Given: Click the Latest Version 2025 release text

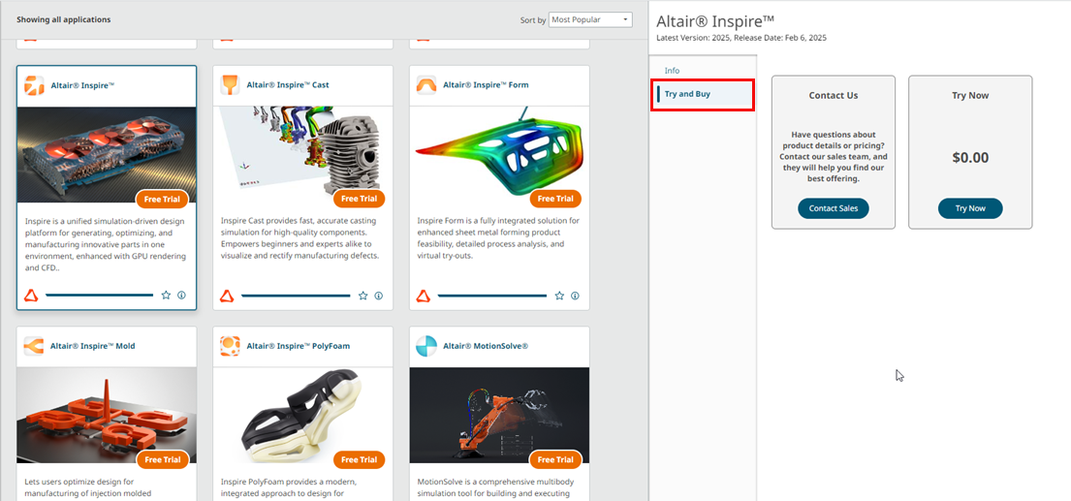Looking at the screenshot, I should pos(741,38).
